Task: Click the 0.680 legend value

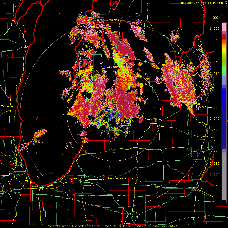Action: point(215,96)
